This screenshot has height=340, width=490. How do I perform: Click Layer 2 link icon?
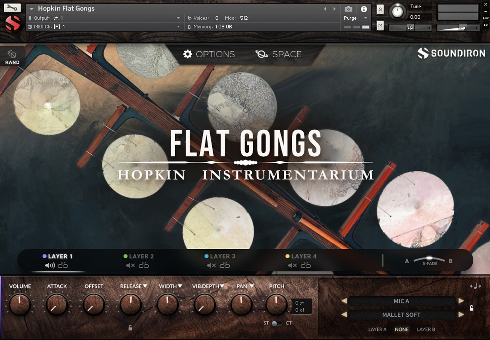144,265
